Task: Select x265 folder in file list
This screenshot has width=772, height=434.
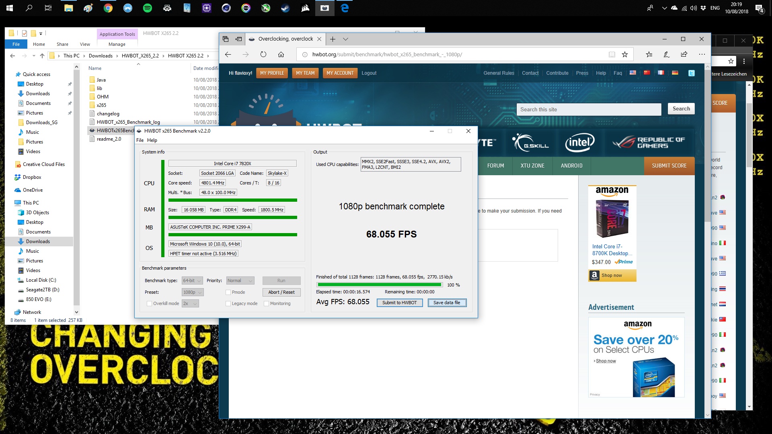Action: click(101, 105)
